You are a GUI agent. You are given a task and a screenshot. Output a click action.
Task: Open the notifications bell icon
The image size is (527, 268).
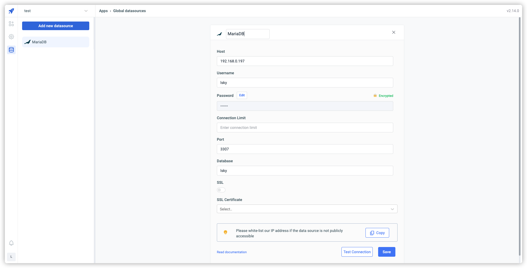coord(11,243)
